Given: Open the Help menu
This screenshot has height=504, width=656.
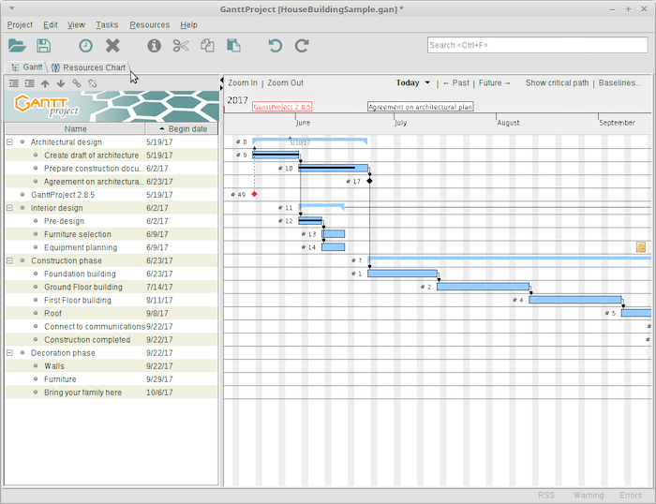Looking at the screenshot, I should tap(188, 25).
